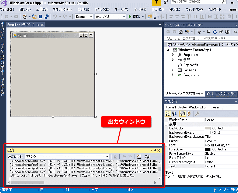Click the Save All icon
This screenshot has height=193, width=238.
pos(47,17)
